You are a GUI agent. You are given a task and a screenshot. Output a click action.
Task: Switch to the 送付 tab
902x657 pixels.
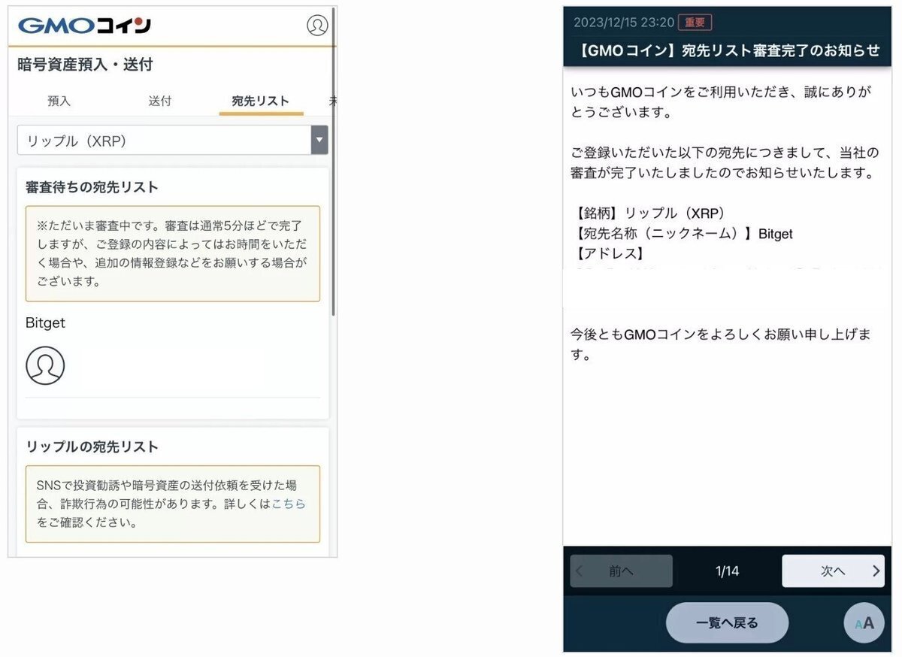160,101
